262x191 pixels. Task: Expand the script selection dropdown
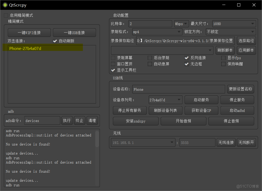162,50
